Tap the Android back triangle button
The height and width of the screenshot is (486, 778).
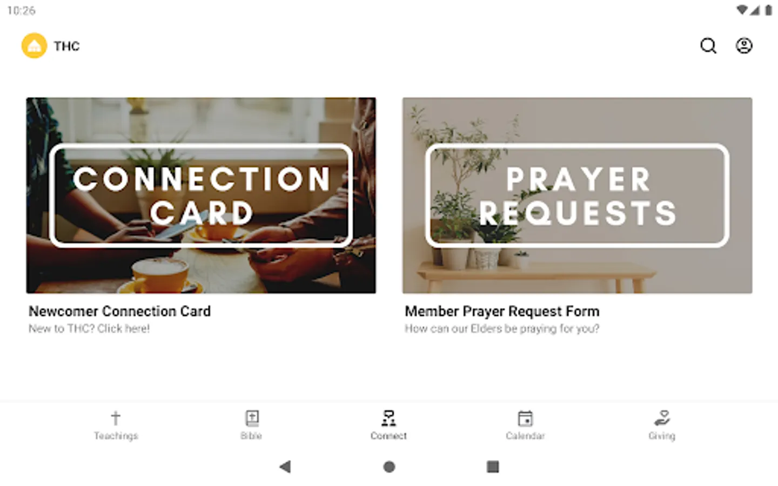(x=285, y=467)
